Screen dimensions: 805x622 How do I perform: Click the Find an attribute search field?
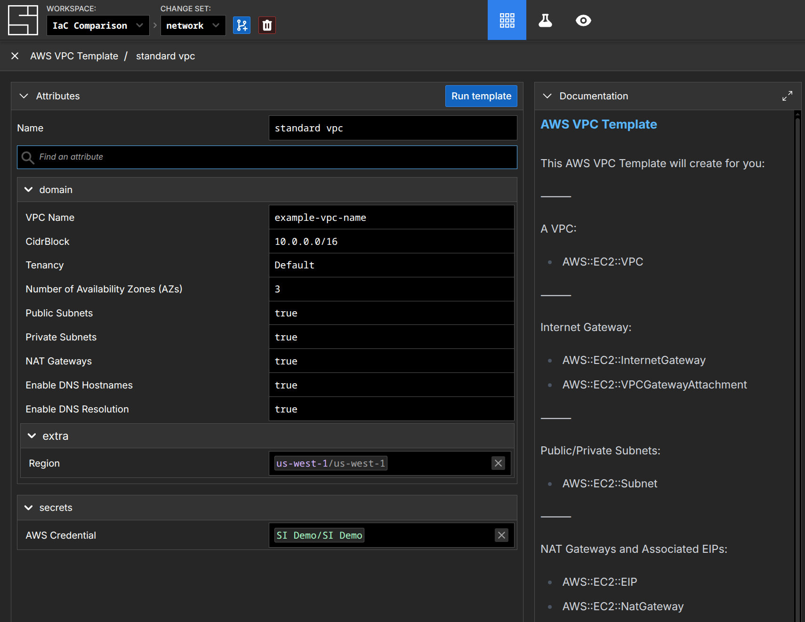pos(273,157)
